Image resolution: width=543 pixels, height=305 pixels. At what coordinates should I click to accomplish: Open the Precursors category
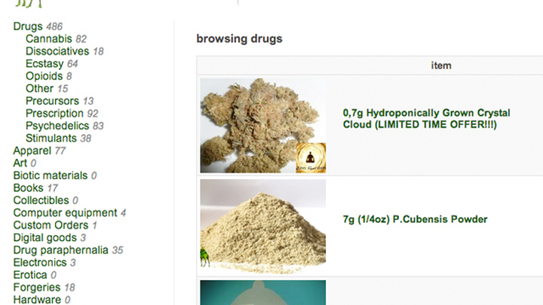(52, 101)
